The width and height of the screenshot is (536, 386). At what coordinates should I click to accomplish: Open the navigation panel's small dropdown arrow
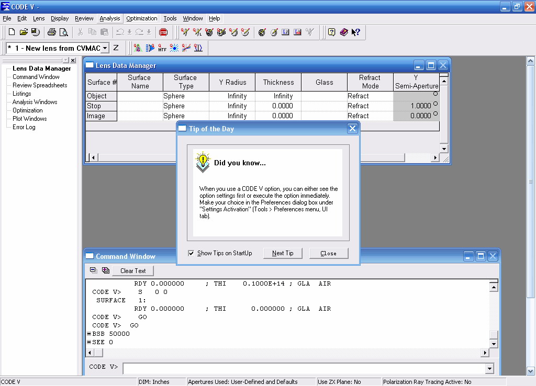(65, 61)
